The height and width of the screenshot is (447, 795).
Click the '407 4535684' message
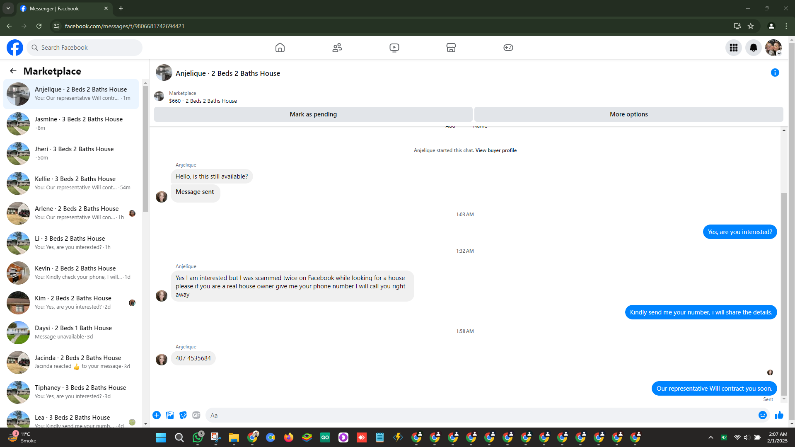(x=193, y=358)
